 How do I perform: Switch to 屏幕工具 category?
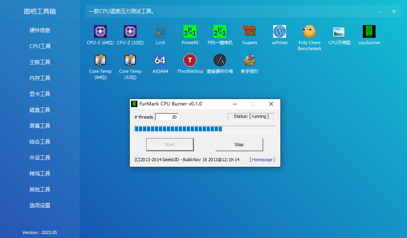click(40, 126)
